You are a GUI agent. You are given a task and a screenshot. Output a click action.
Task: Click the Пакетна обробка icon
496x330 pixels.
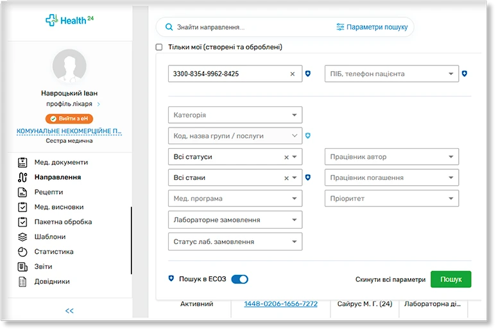22,222
